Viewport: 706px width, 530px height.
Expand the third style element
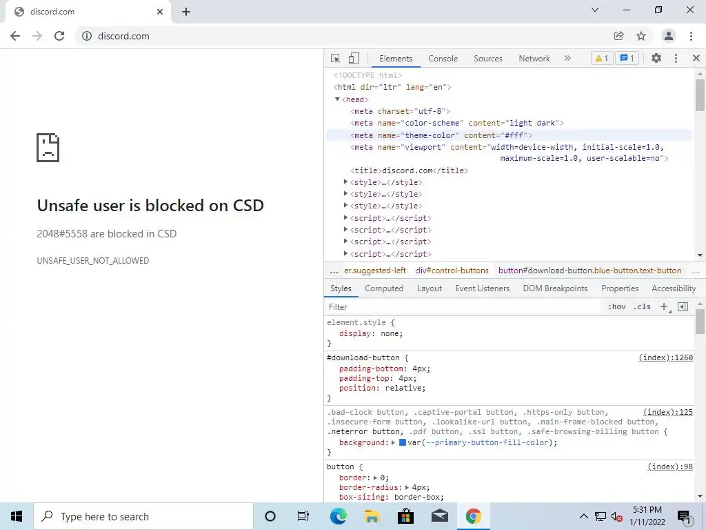346,206
